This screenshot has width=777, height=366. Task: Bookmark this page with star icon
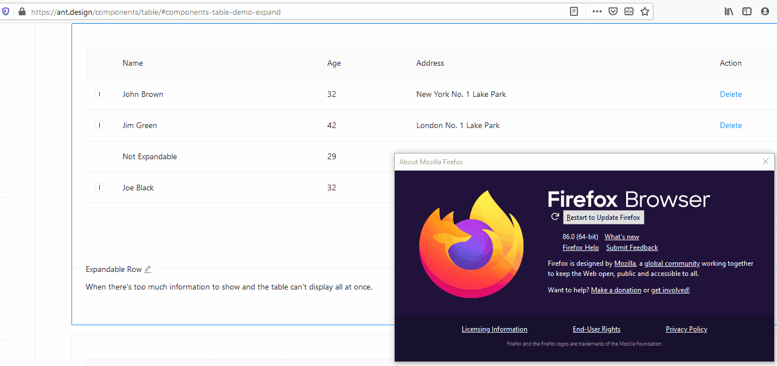[645, 11]
